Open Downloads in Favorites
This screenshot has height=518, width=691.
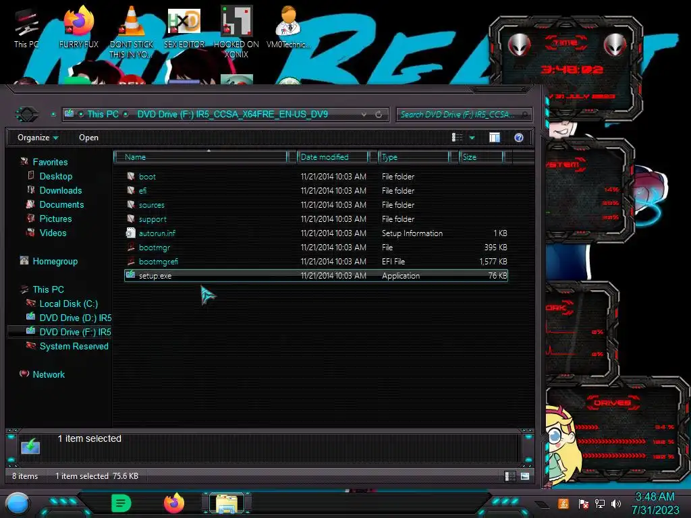coord(60,190)
